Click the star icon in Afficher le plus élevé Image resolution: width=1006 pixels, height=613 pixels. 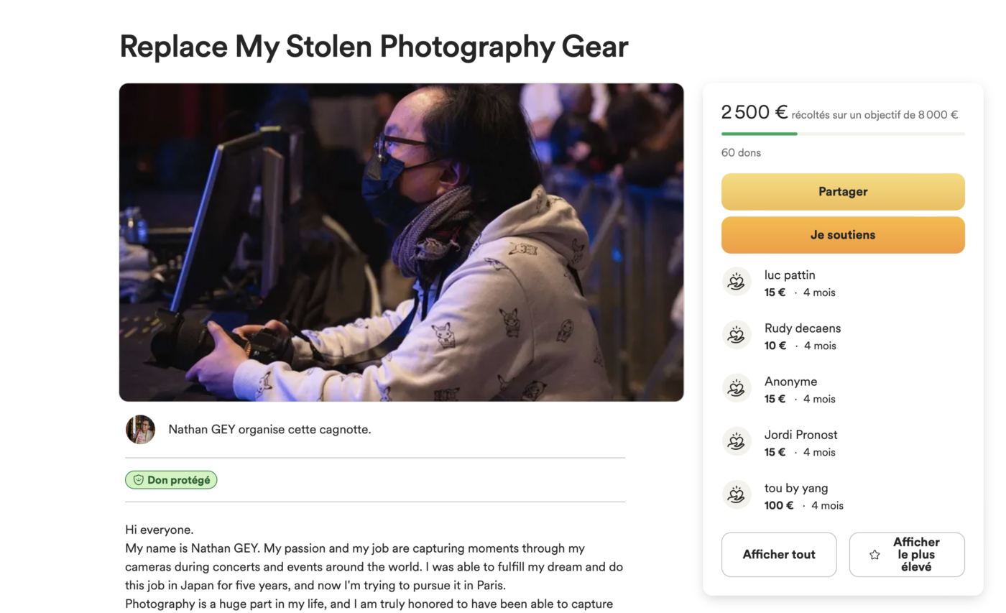coord(875,555)
